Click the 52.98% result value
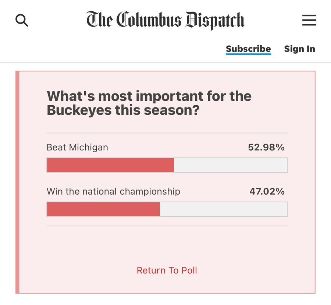 [x=266, y=148]
